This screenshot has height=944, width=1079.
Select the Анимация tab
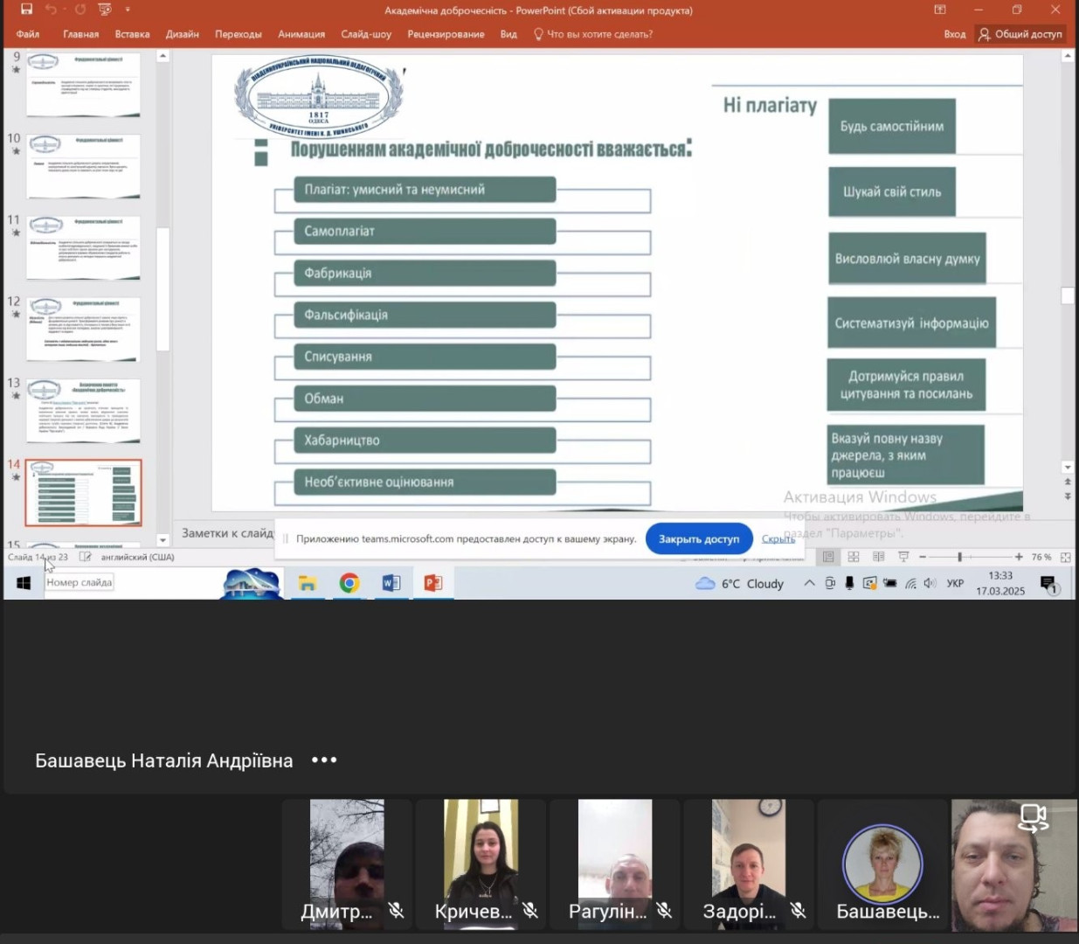pos(301,34)
